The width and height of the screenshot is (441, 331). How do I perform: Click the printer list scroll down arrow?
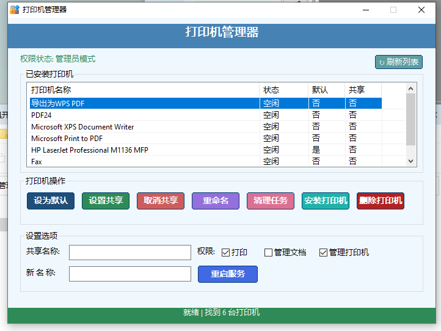click(x=410, y=161)
